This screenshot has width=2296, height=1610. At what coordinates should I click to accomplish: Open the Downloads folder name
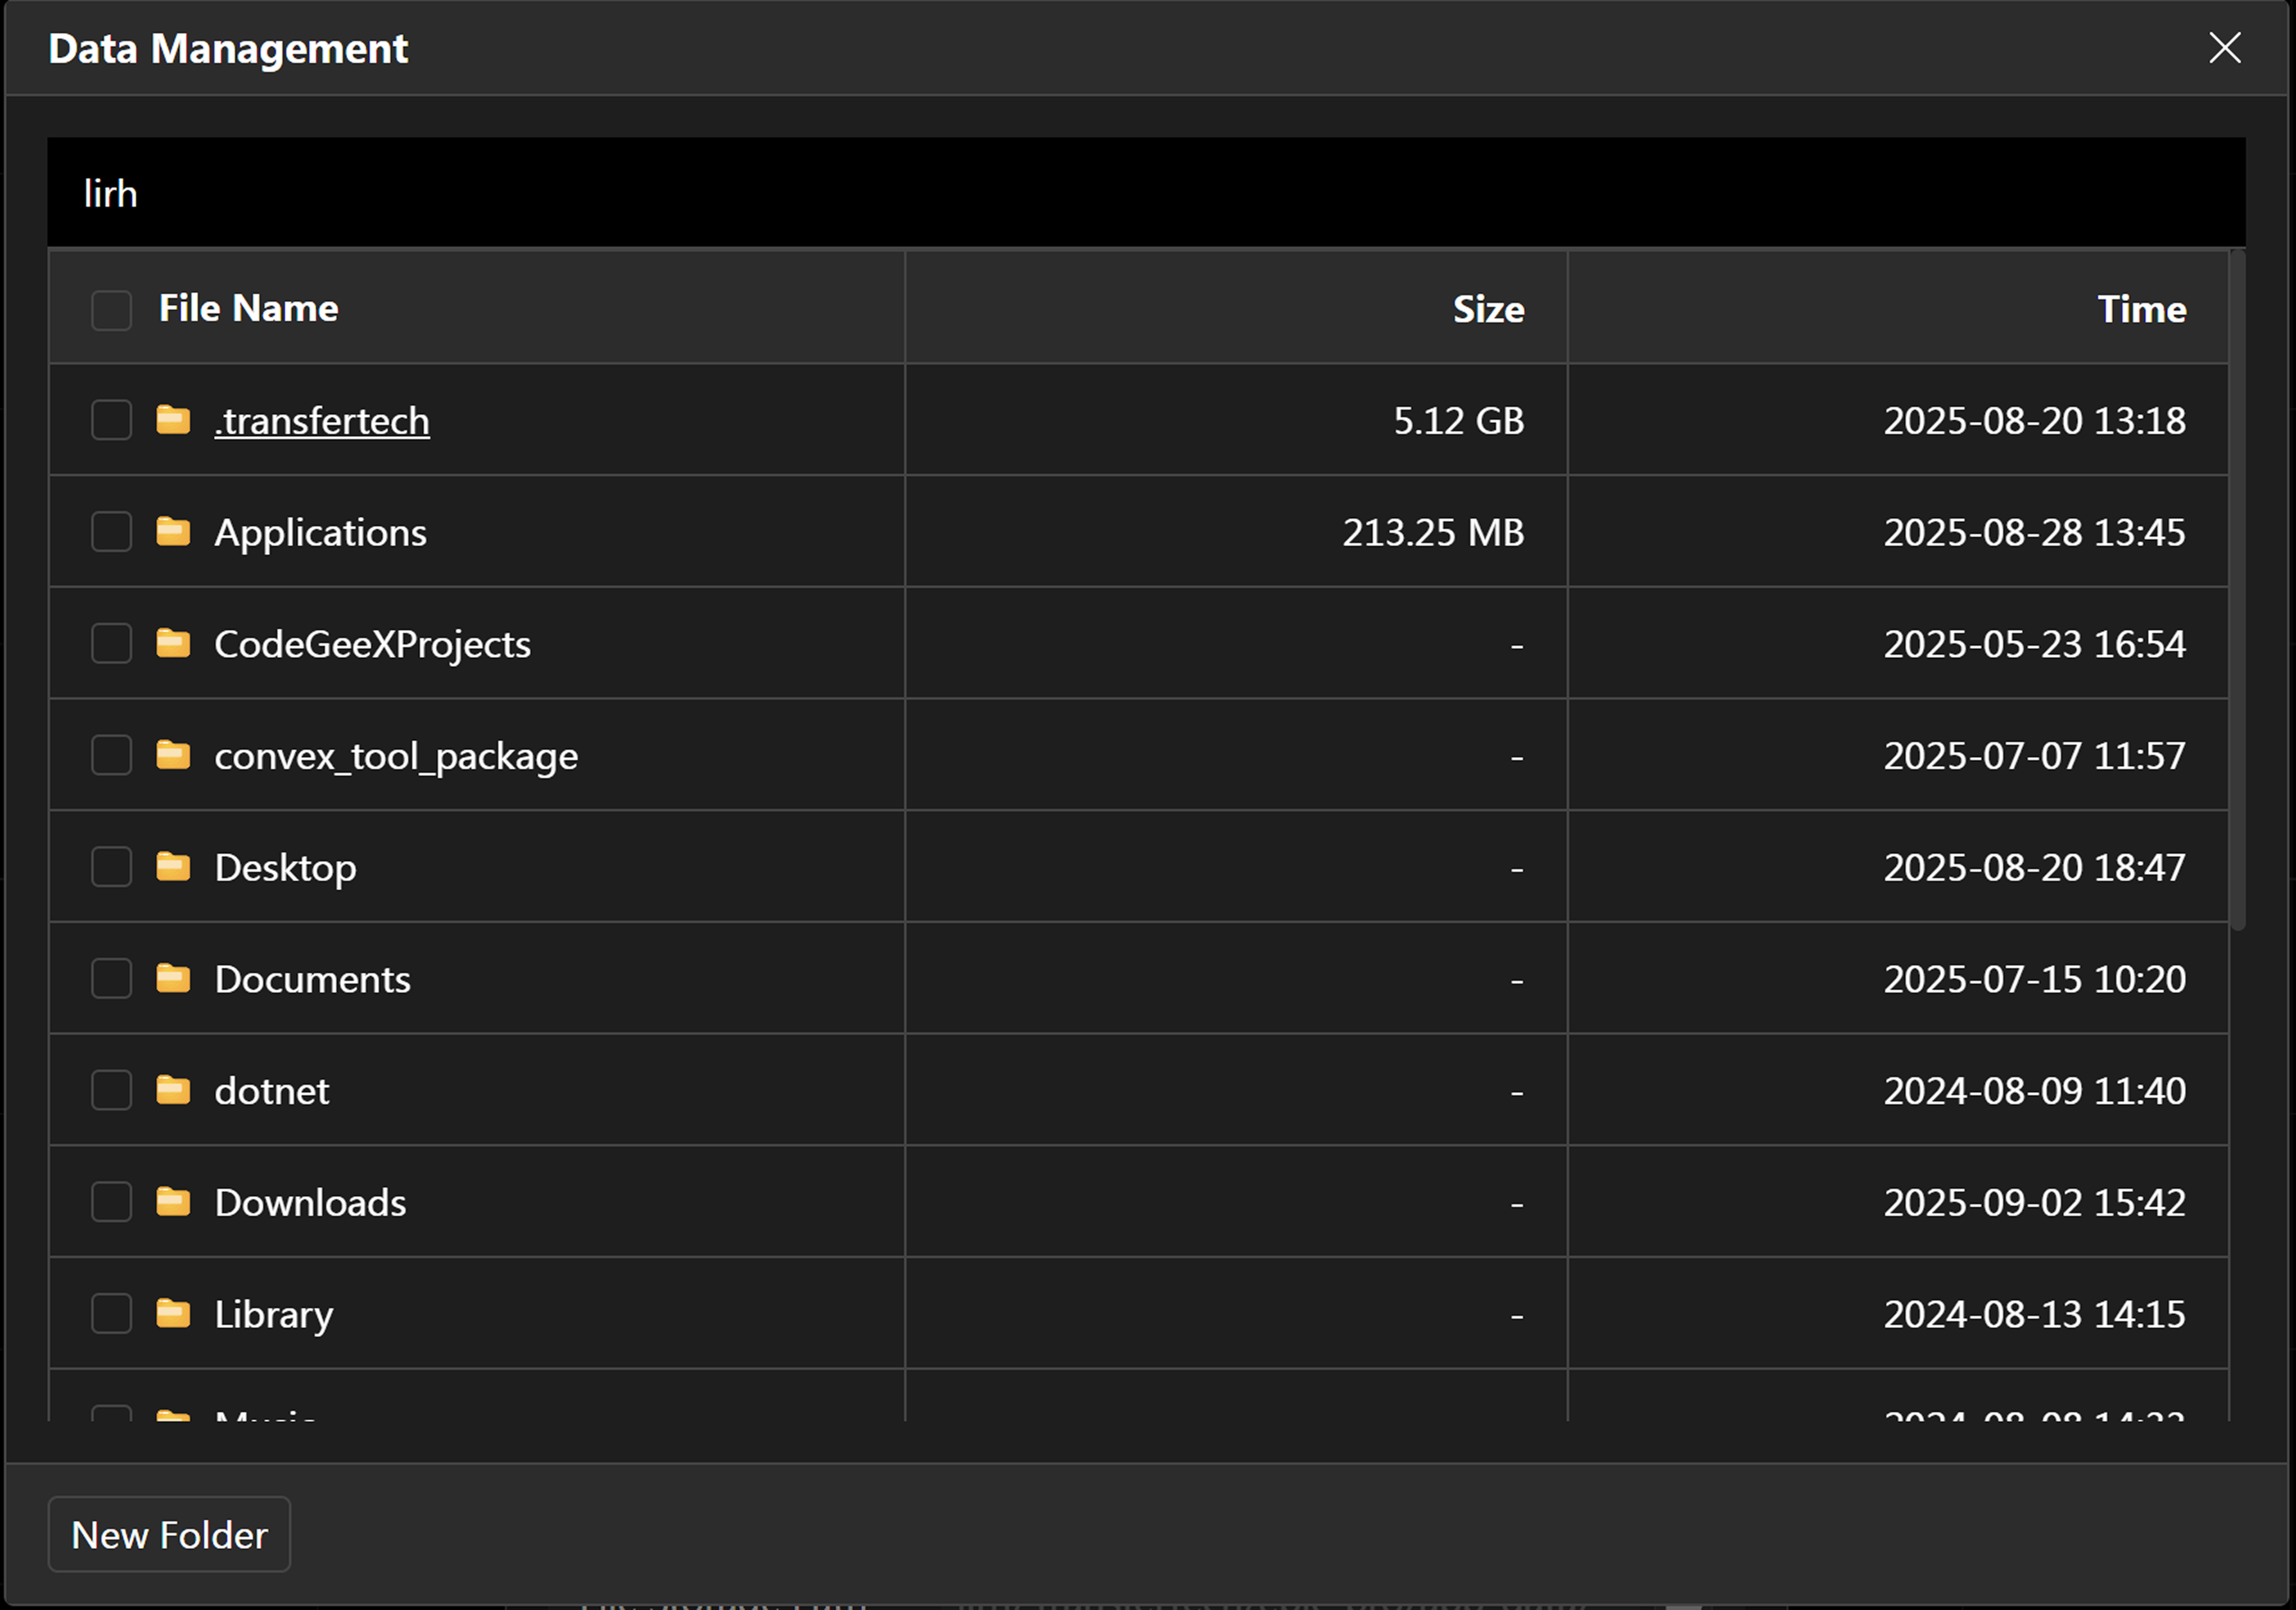coord(310,1203)
